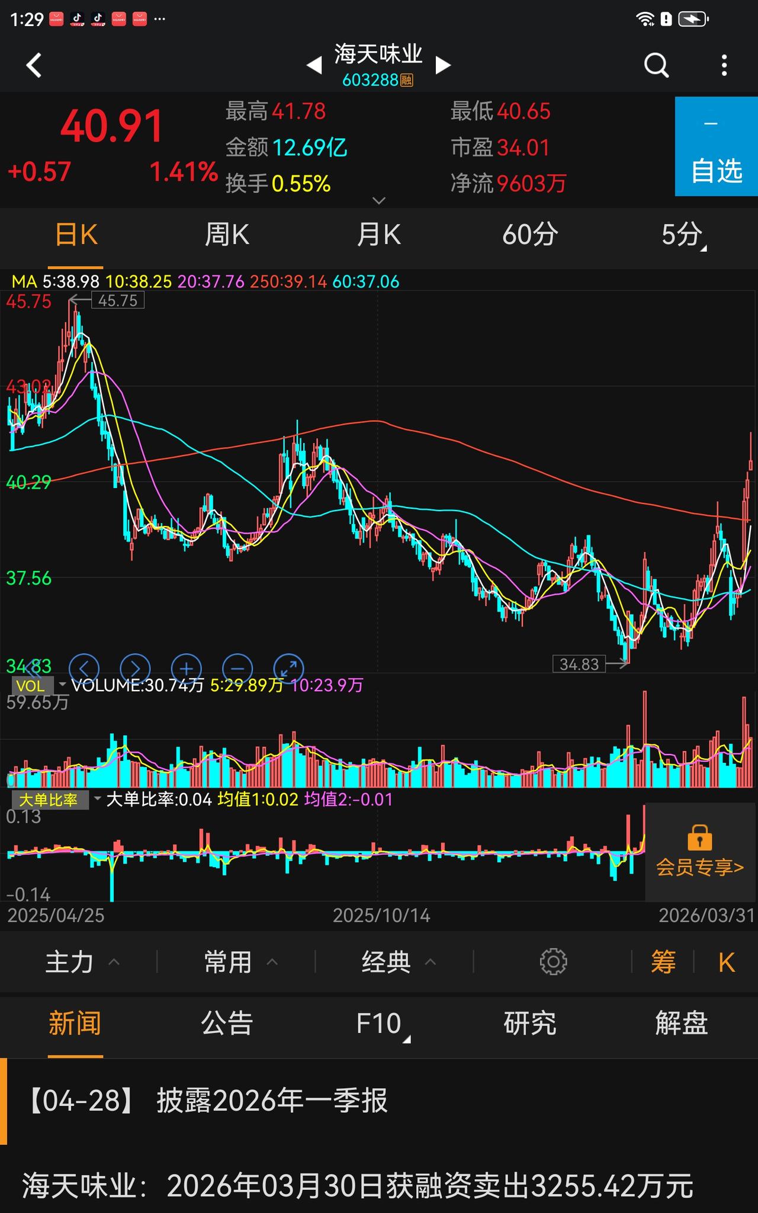Remove stock from 自选 watchlist
This screenshot has height=1213, width=758.
coord(717,146)
